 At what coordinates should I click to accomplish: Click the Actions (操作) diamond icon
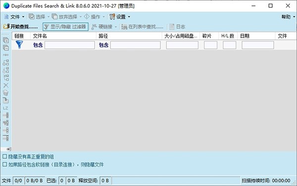(87, 17)
